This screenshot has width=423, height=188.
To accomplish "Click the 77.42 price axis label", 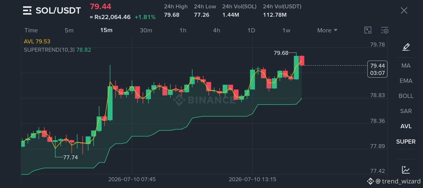I will click(378, 171).
